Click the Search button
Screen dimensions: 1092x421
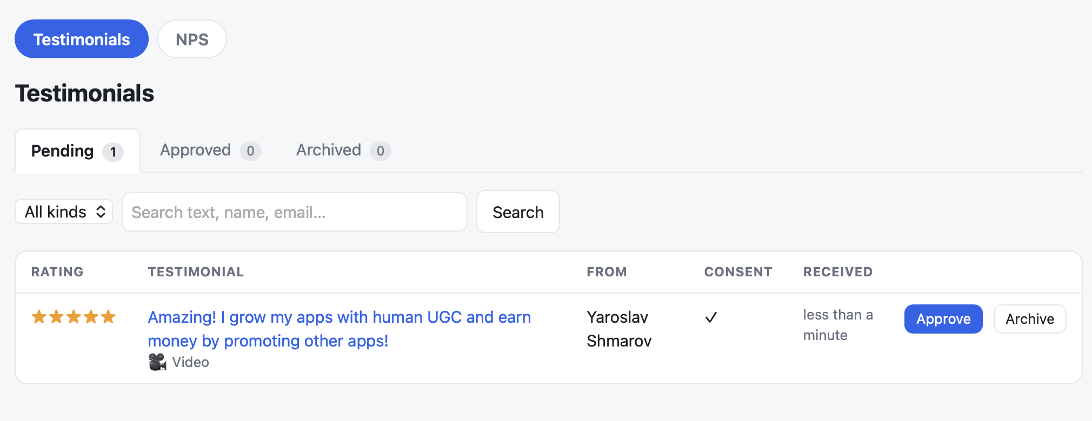pos(518,212)
